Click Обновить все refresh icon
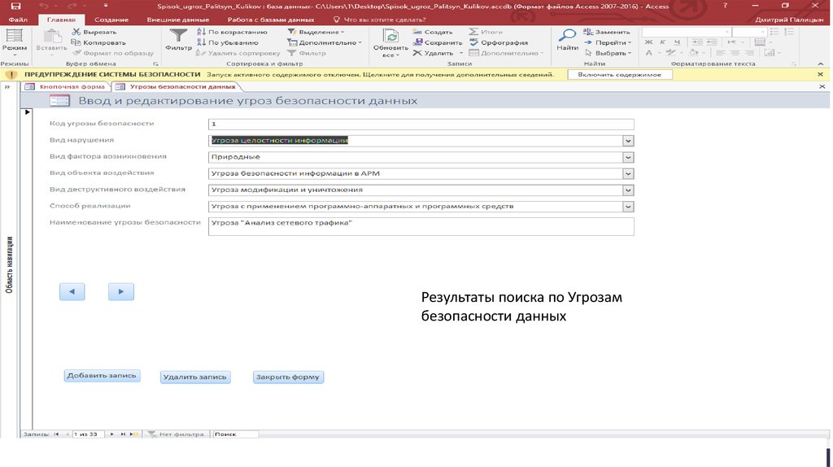Viewport: 833px width, 467px height. [x=390, y=36]
